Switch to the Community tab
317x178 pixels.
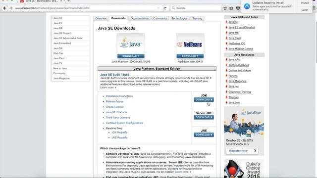point(160,18)
